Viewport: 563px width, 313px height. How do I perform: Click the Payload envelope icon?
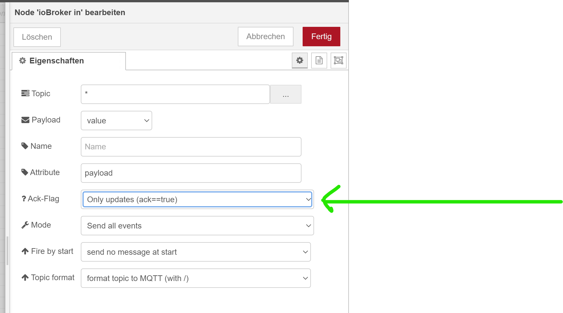click(x=25, y=120)
